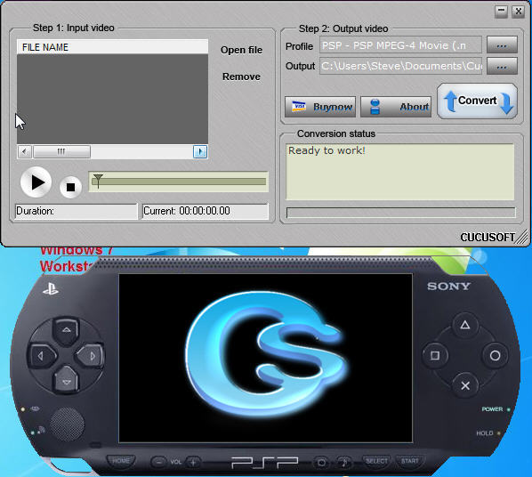
Task: Click the PSP square button
Action: pyautogui.click(x=435, y=355)
